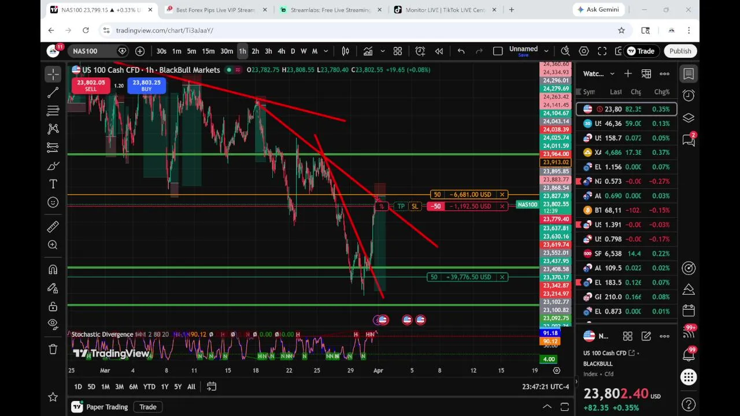The image size is (740, 416).
Task: Add symbol to compare with plus icon
Action: 140,51
